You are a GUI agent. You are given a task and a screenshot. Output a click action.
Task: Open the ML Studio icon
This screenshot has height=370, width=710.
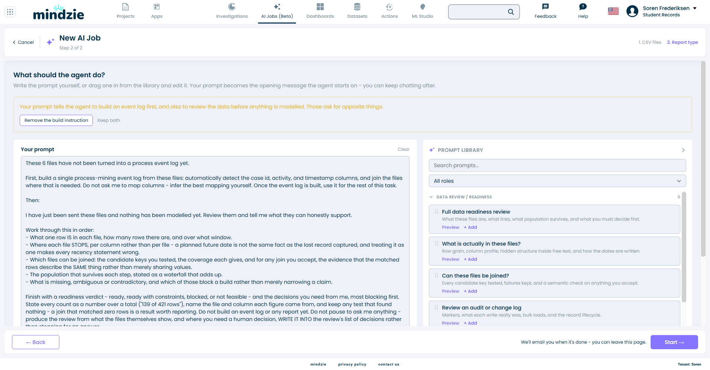423,7
